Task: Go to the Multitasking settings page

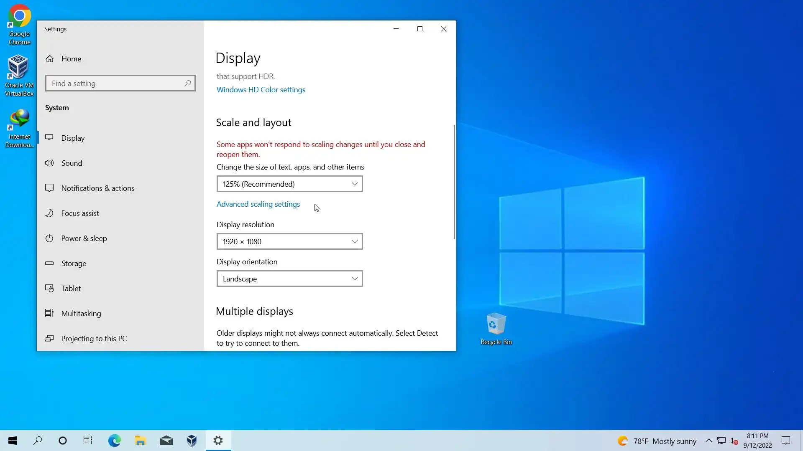Action: coord(81,314)
